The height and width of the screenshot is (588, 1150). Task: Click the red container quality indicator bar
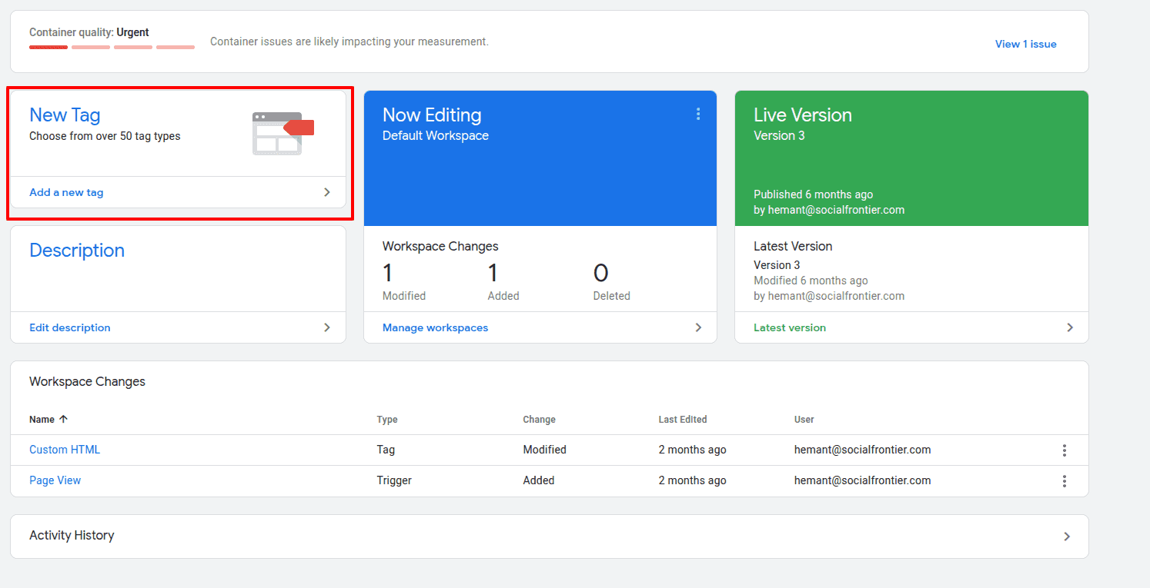click(x=48, y=47)
